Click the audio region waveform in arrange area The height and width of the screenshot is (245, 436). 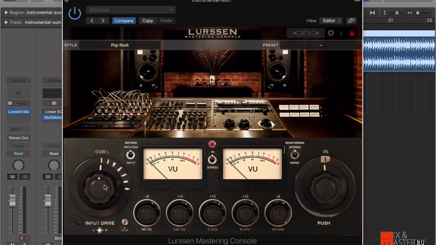[x=399, y=54]
